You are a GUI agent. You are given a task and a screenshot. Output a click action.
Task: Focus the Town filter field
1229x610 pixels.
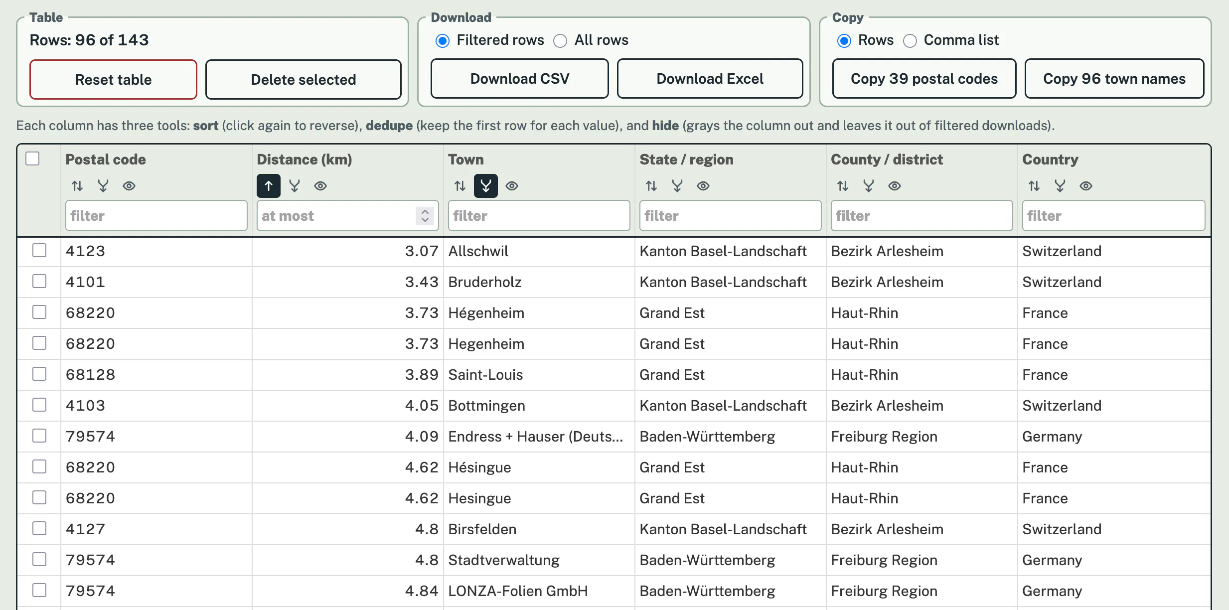[539, 215]
